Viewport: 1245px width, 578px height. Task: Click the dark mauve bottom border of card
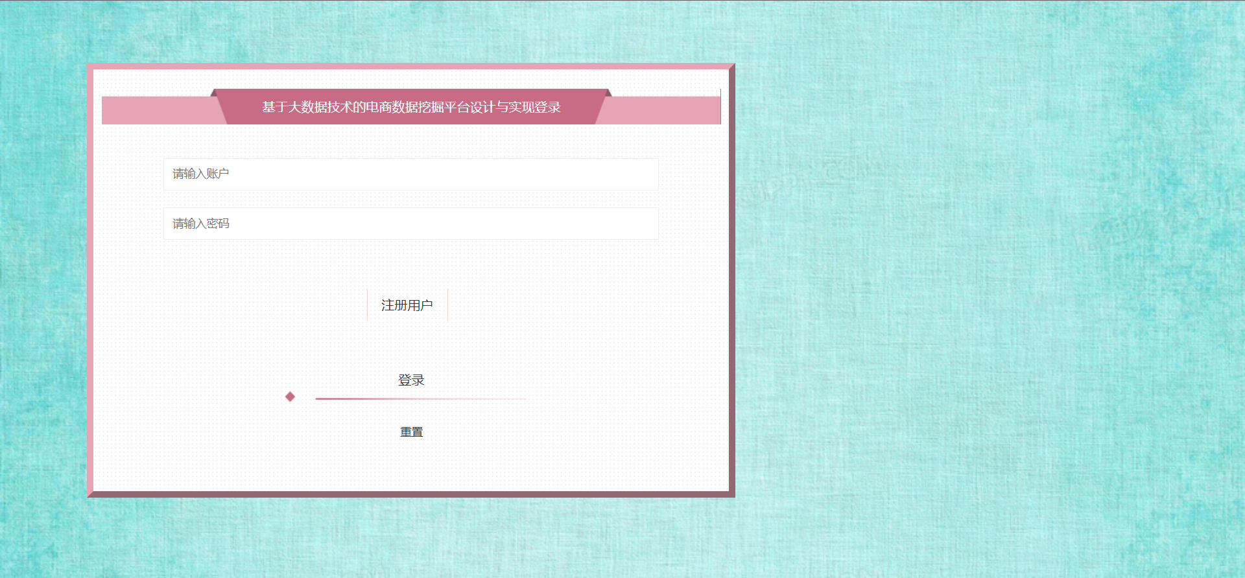coord(411,494)
